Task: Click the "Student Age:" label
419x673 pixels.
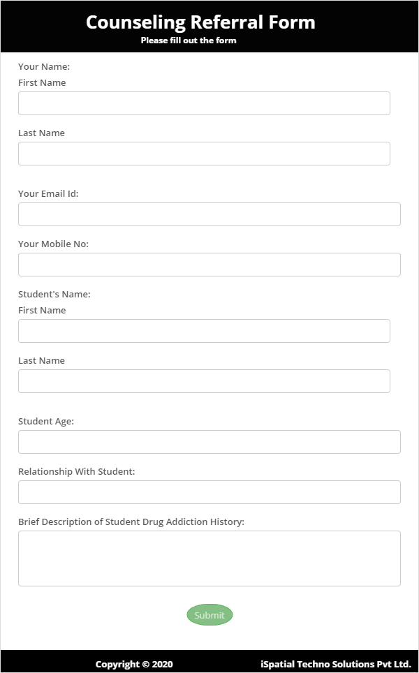Action: [x=46, y=421]
